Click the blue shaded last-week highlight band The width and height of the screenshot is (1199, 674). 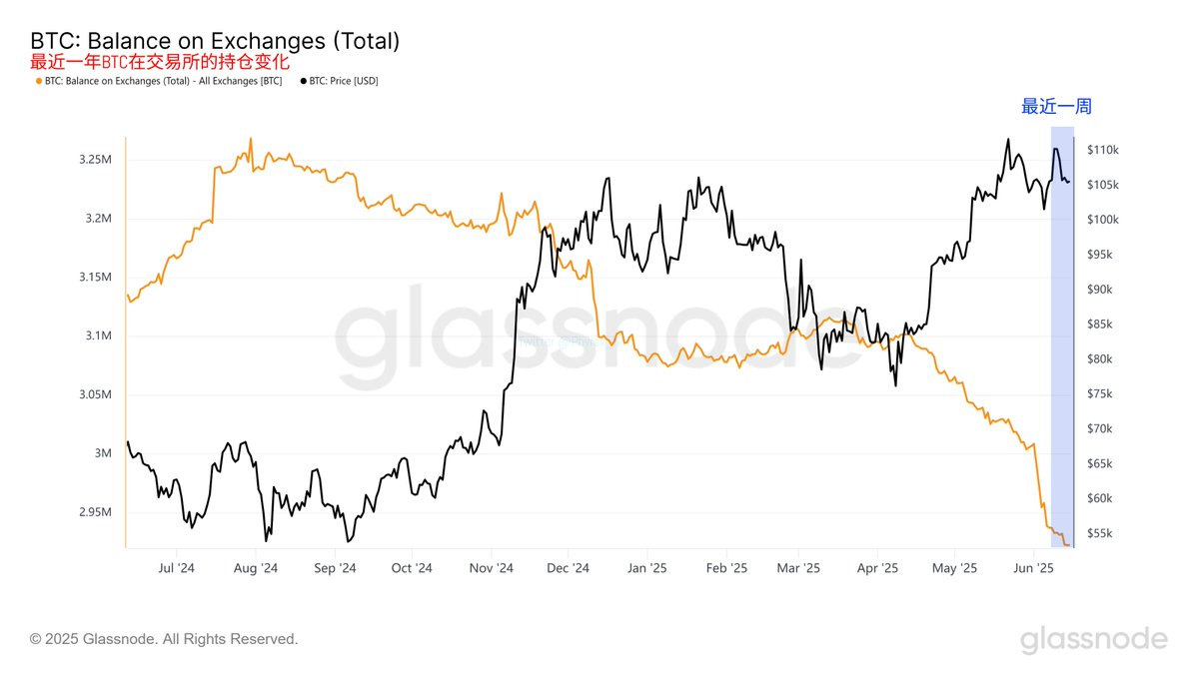pos(1062,337)
